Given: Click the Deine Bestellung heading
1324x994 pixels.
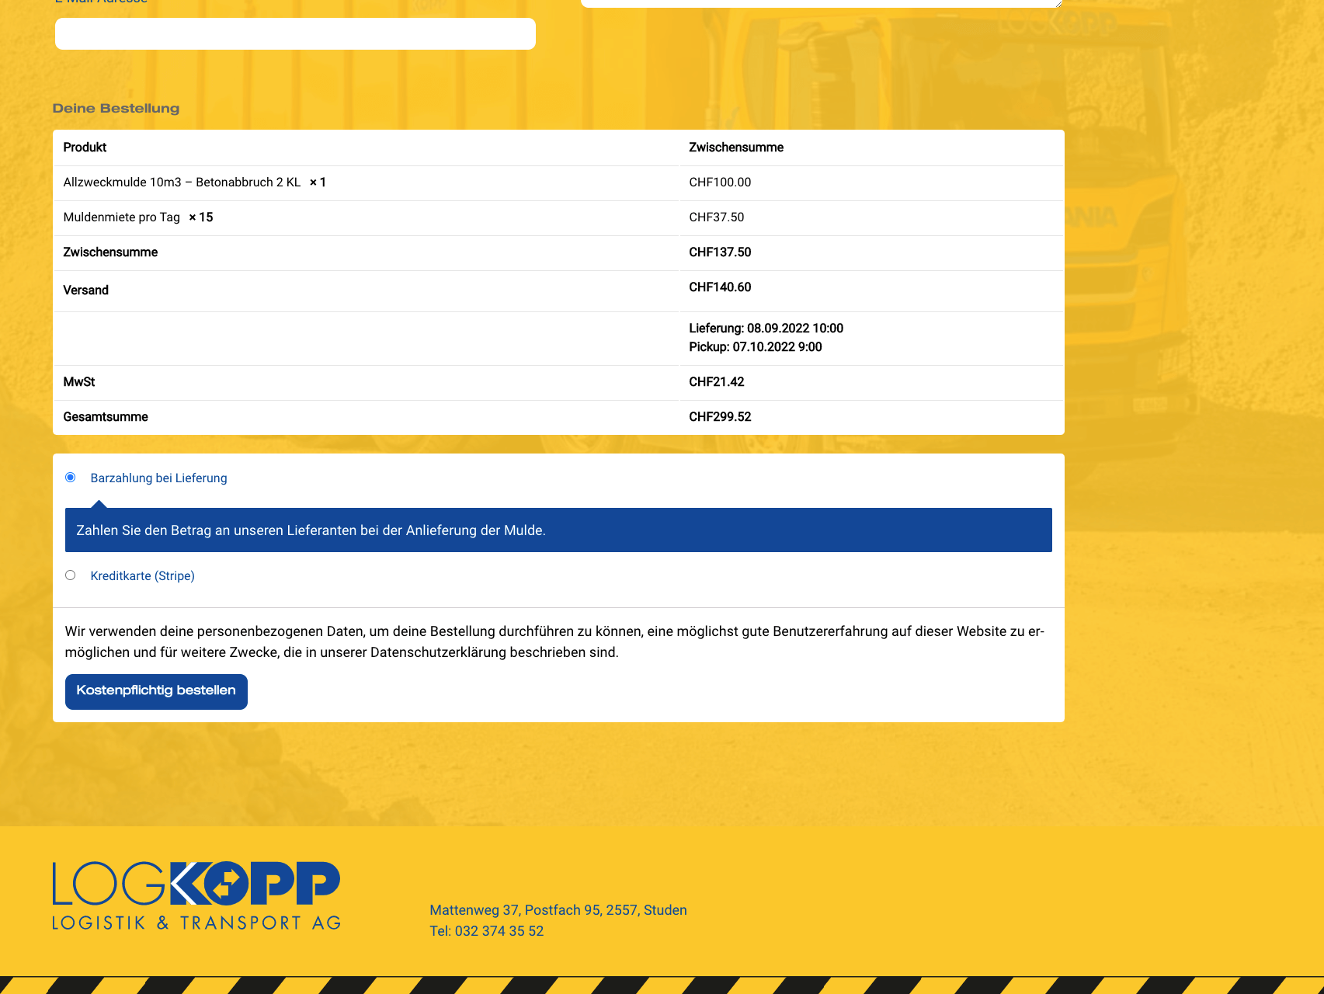Looking at the screenshot, I should click(116, 109).
